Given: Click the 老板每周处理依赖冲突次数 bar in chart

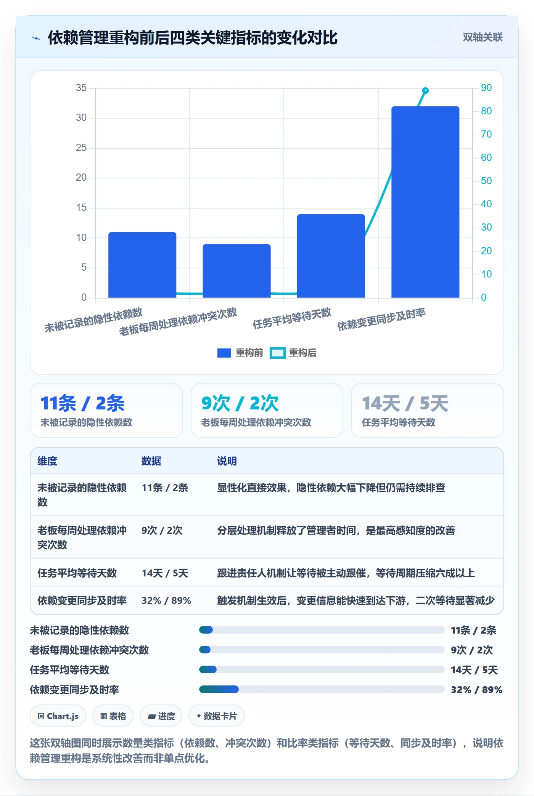Looking at the screenshot, I should click(x=236, y=271).
